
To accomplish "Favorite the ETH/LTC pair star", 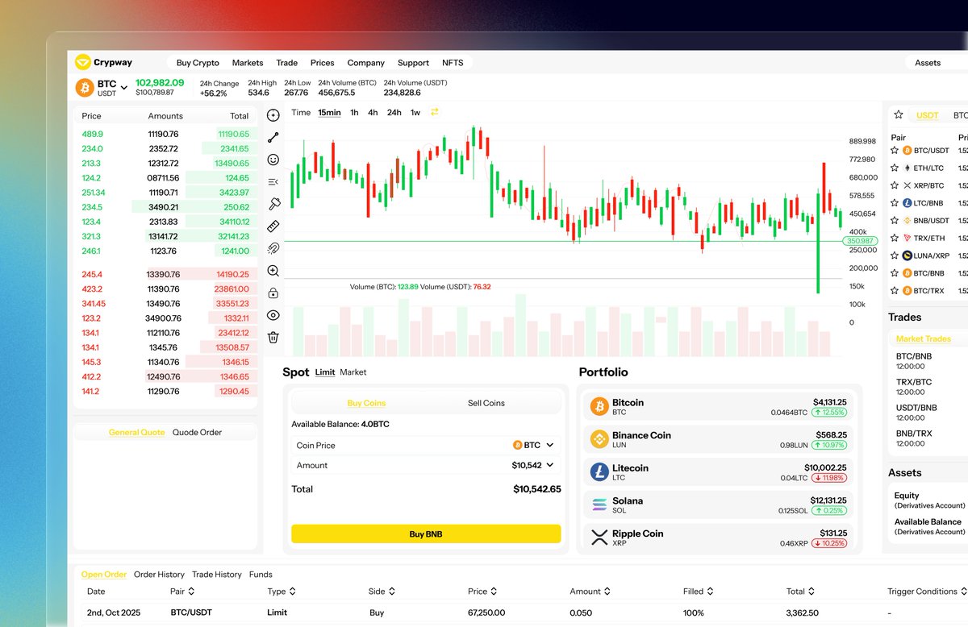I will tap(895, 168).
